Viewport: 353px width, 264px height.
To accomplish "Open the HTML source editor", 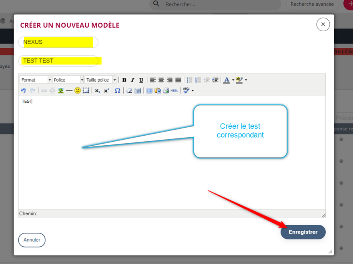I will [174, 91].
